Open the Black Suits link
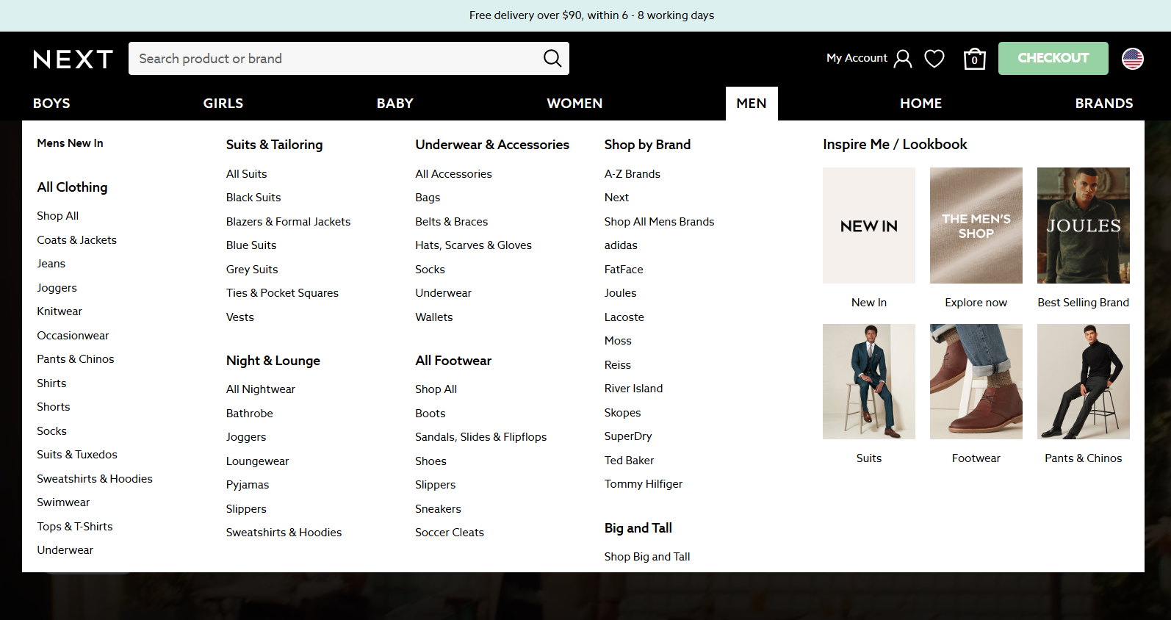Viewport: 1171px width, 620px height. pyautogui.click(x=253, y=198)
